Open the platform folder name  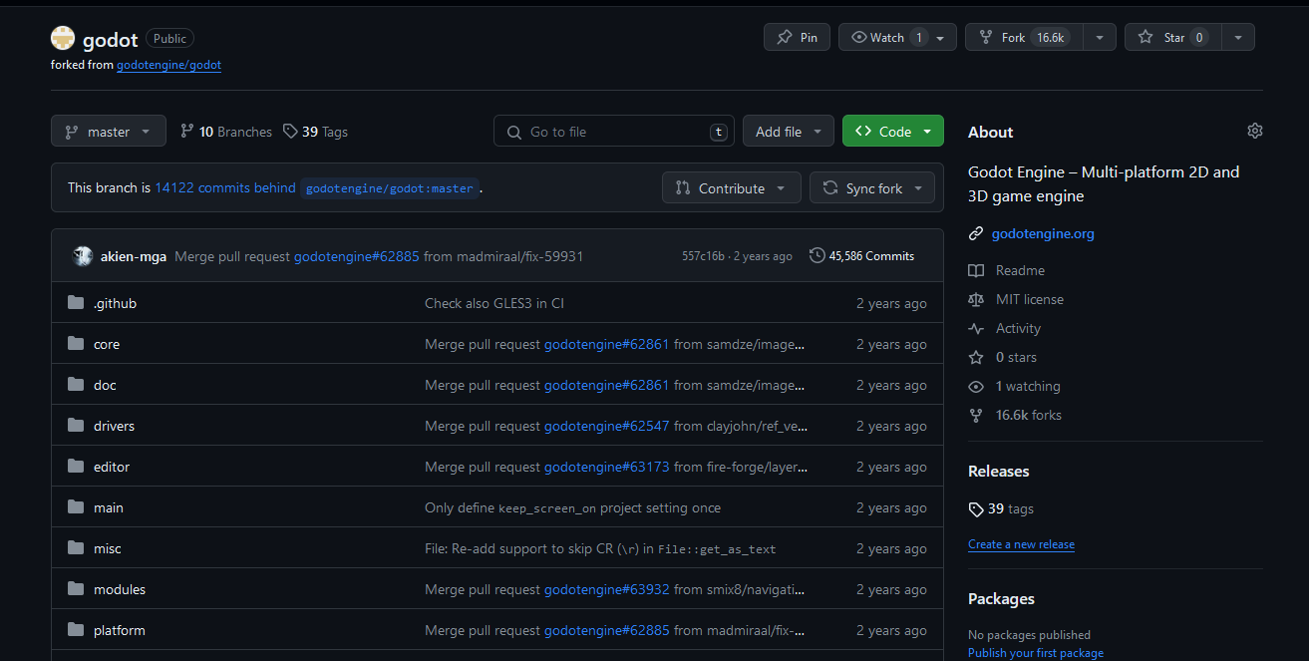click(x=120, y=630)
